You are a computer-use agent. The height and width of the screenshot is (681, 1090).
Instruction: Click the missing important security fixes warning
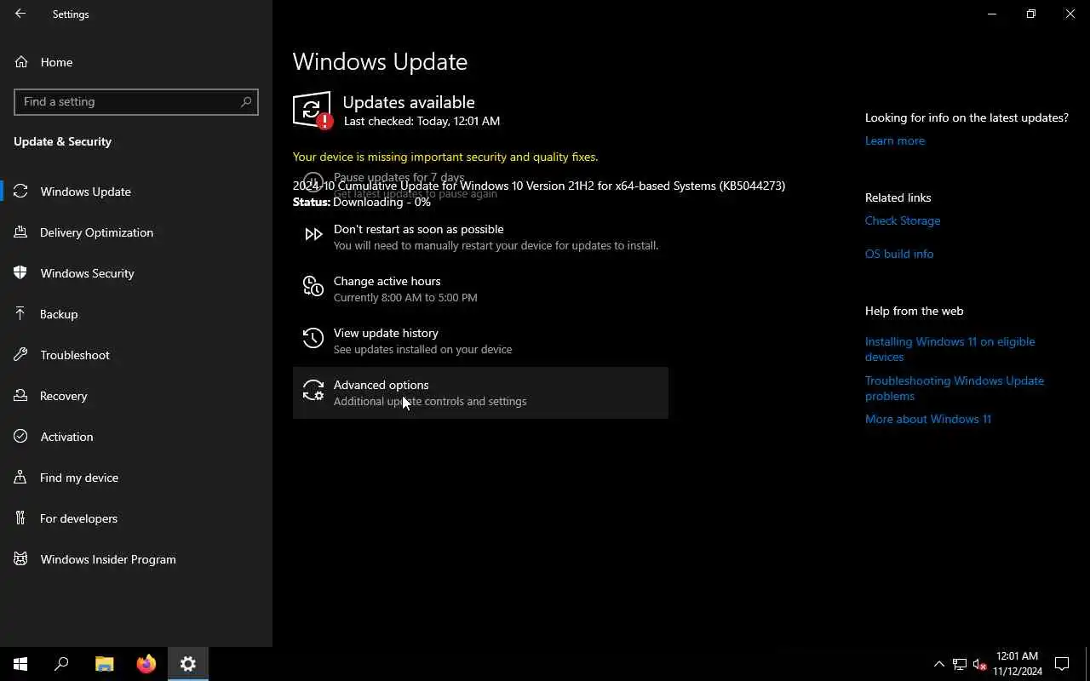(x=445, y=157)
